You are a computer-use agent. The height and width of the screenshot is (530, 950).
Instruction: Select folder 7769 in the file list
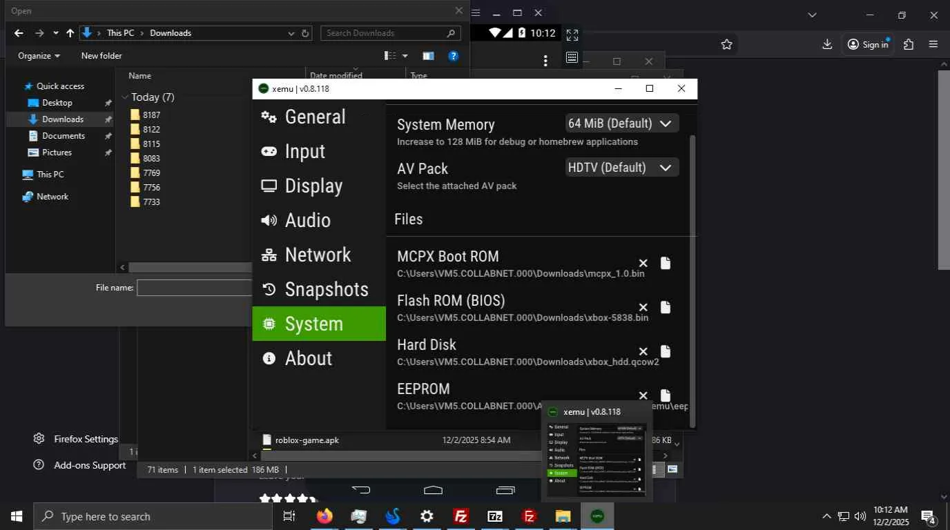tap(151, 173)
